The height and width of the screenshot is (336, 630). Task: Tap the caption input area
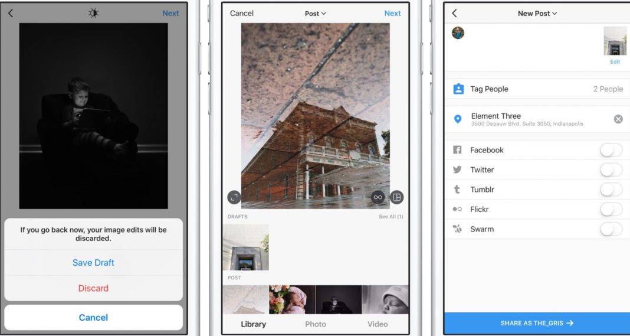(x=534, y=46)
